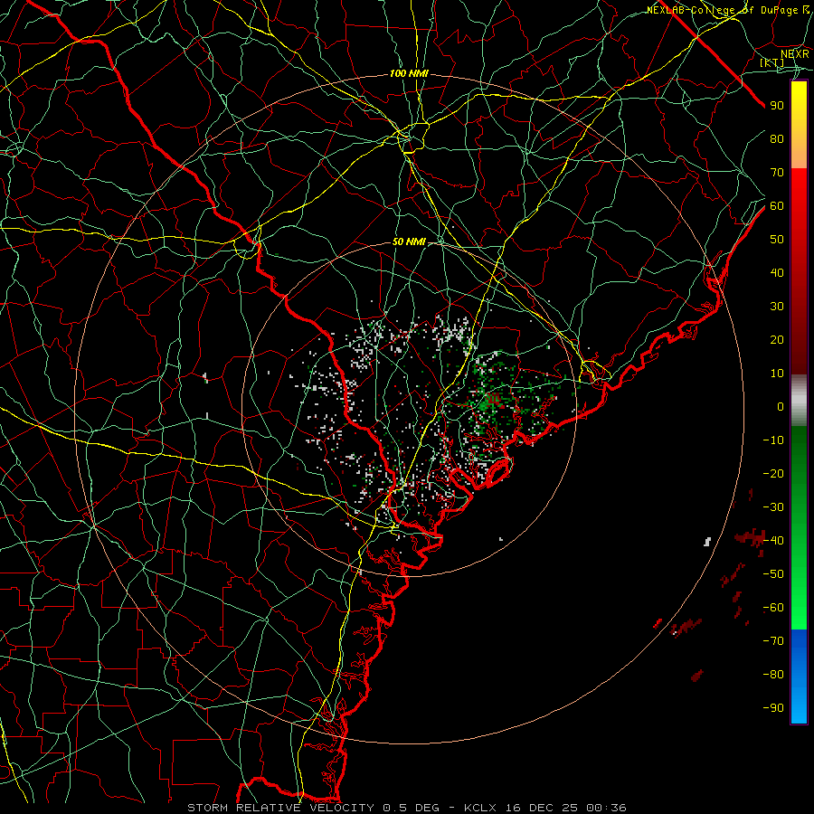Click the -30 value on the velocity scale
Screen dimensions: 814x814
click(x=773, y=507)
